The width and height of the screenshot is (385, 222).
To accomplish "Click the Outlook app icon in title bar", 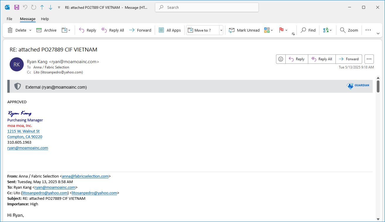I will coord(7,7).
